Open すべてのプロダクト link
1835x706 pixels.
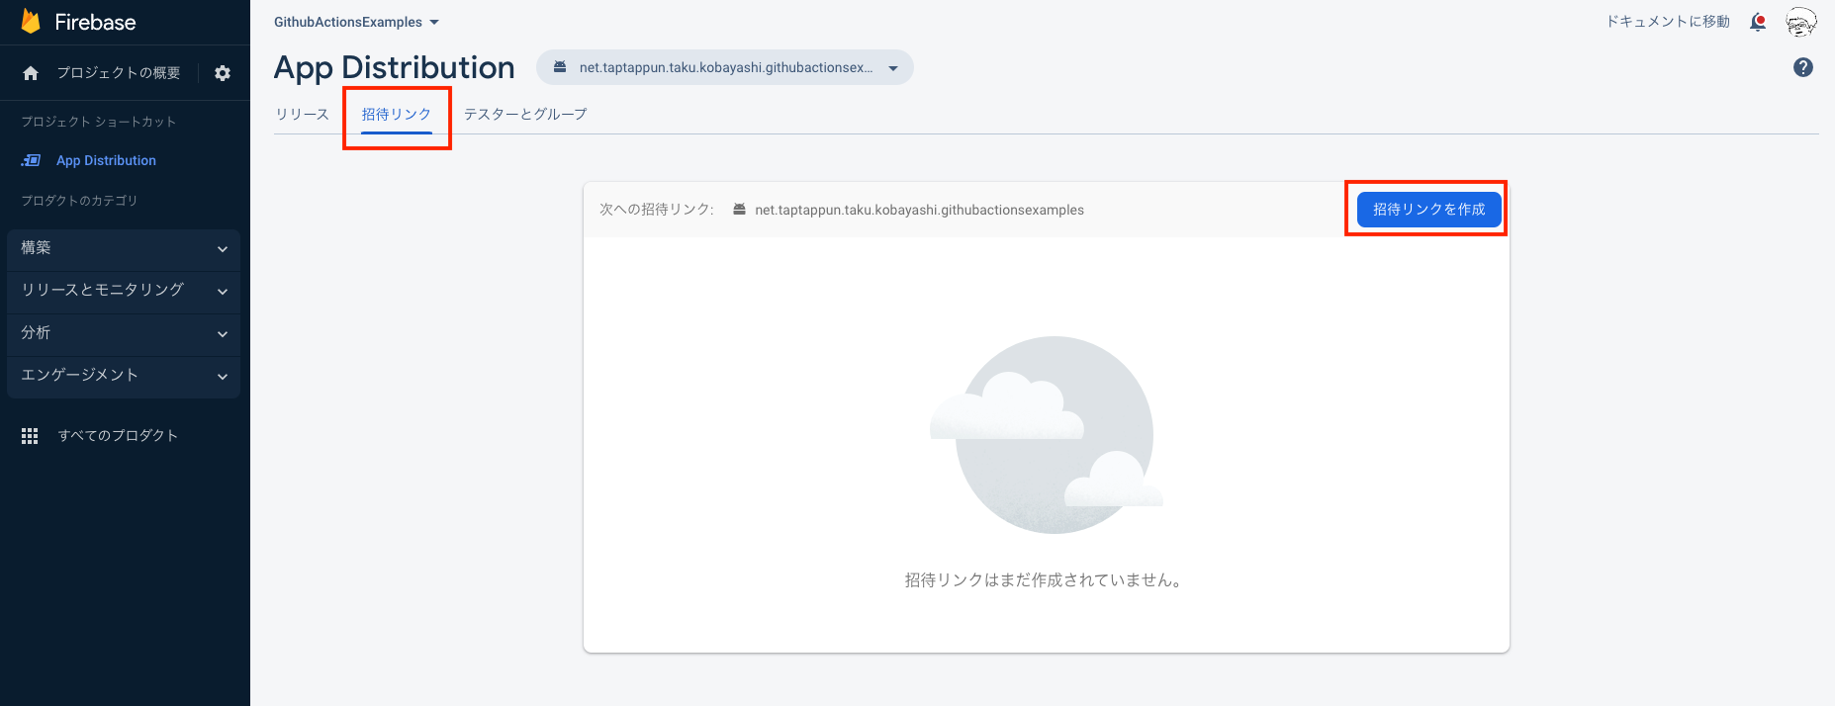point(118,436)
